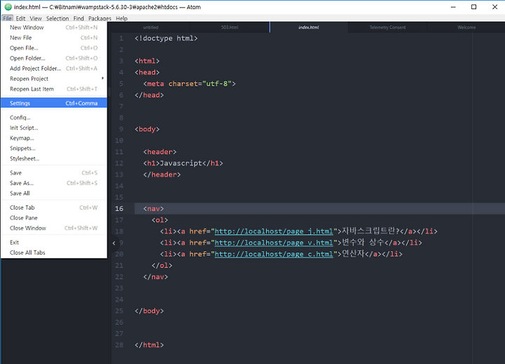Image resolution: width=505 pixels, height=364 pixels.
Task: Choose Close Window menu entry
Action: 54,228
